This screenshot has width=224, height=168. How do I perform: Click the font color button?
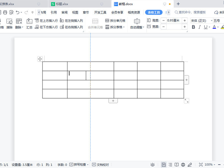coord(214,27)
